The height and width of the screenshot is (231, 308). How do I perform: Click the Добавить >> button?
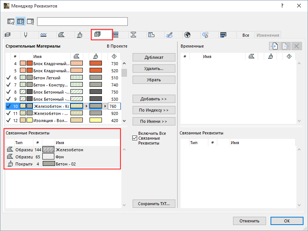[154, 99]
